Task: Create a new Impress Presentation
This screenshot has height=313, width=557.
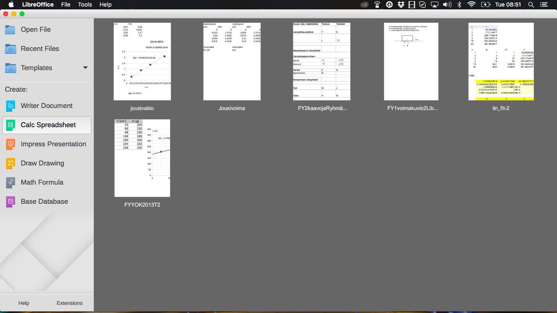Action: (47, 144)
